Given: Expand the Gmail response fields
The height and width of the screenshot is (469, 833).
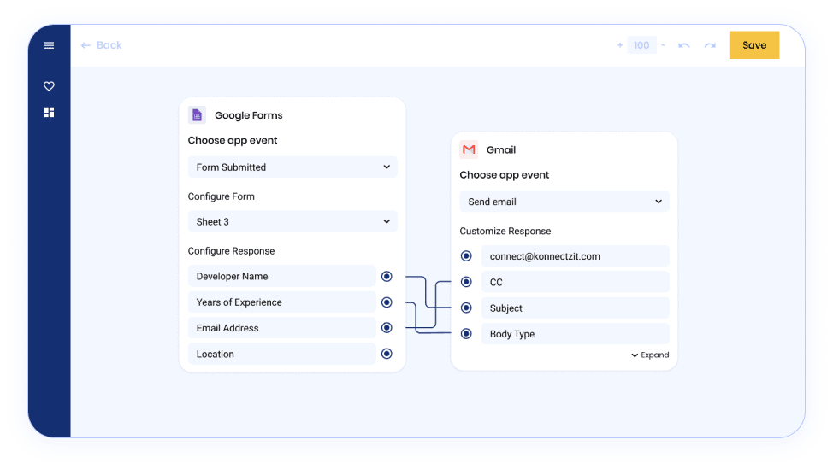Looking at the screenshot, I should coord(650,355).
